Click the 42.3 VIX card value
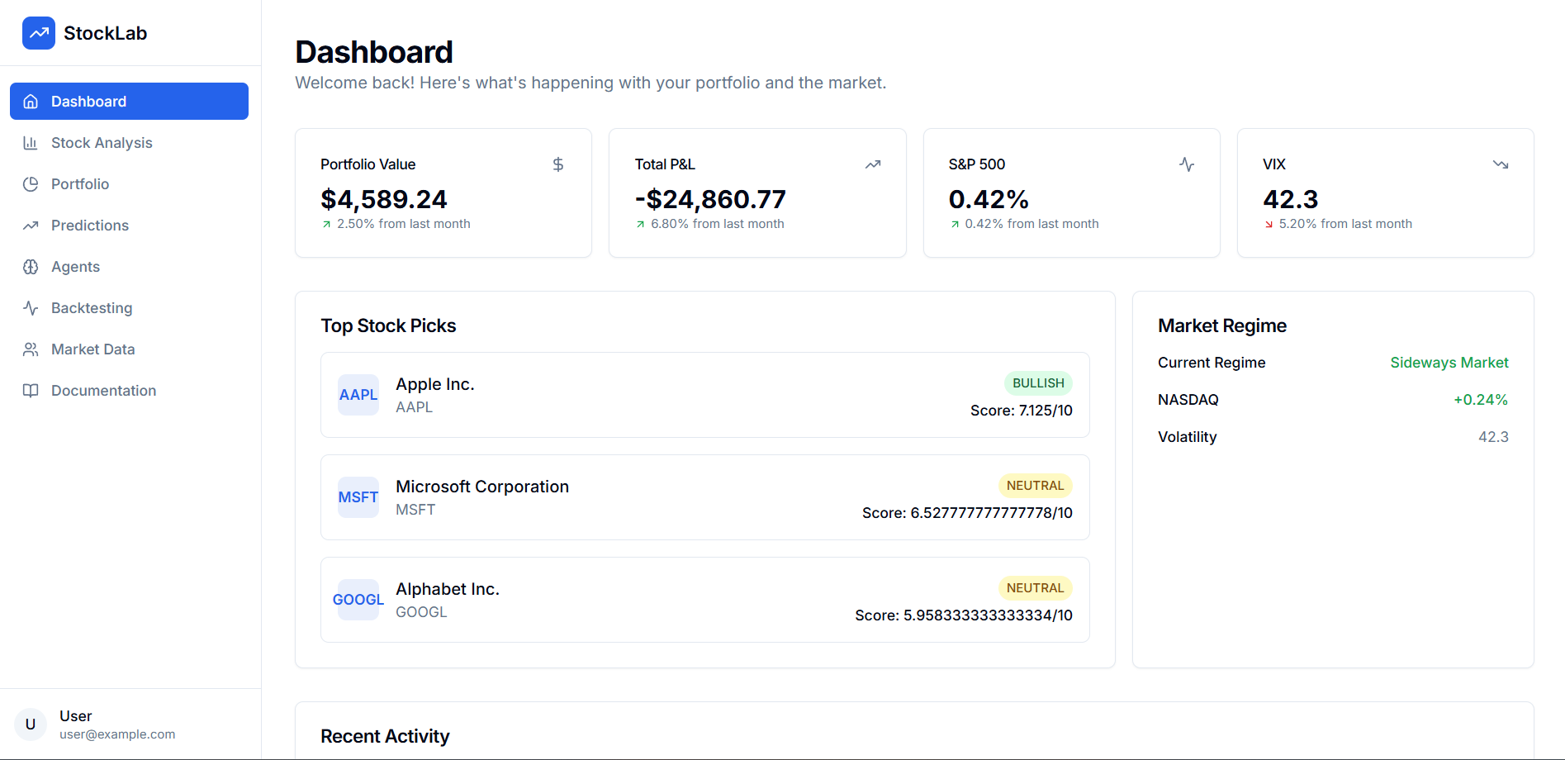The image size is (1565, 760). coord(1290,199)
